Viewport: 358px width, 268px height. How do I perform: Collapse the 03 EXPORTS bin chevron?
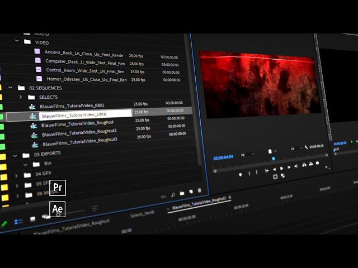[15, 156]
